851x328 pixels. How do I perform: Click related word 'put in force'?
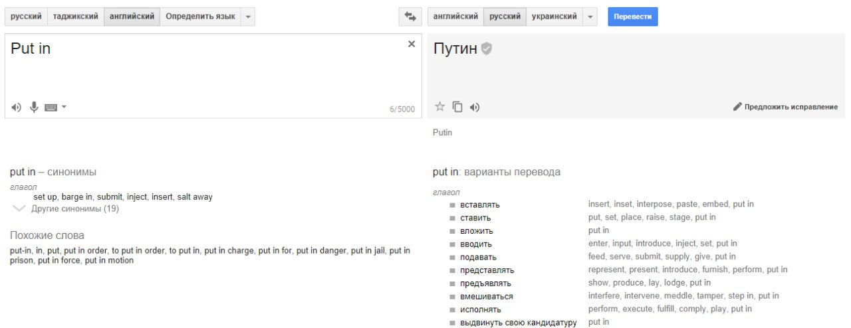[59, 260]
